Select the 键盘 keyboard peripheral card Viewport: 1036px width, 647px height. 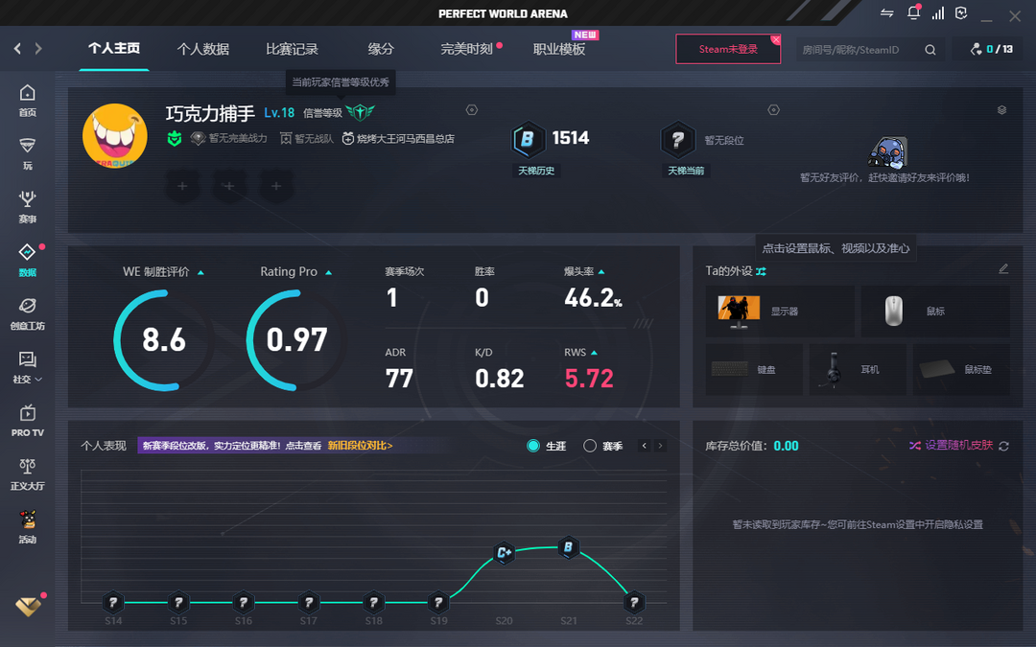click(754, 369)
